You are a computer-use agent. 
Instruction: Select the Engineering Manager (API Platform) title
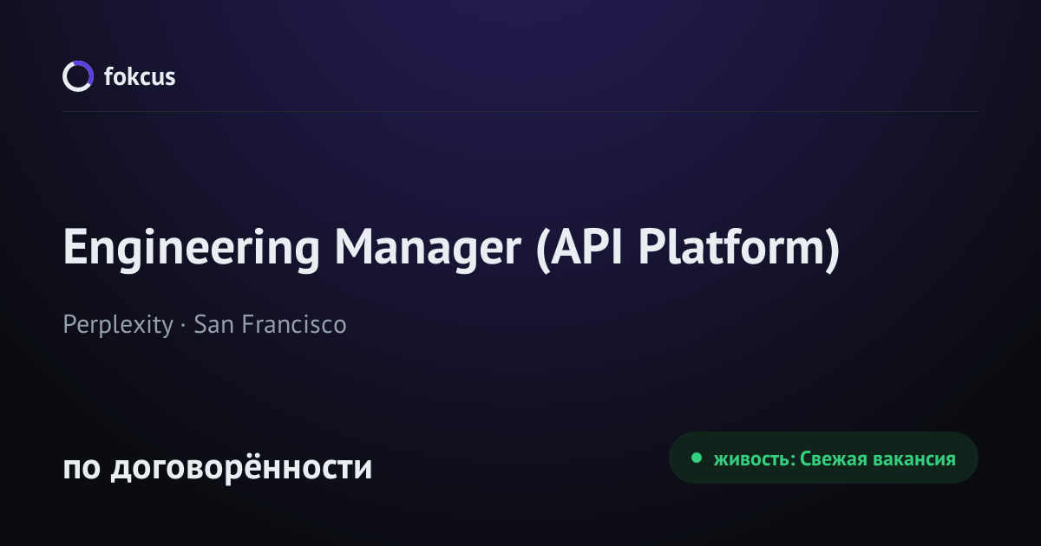click(452, 250)
